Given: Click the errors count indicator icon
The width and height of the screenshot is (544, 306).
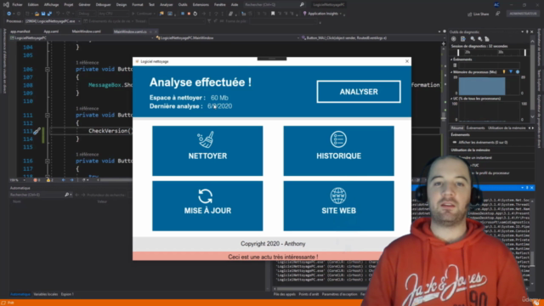Looking at the screenshot, I should (x=36, y=180).
